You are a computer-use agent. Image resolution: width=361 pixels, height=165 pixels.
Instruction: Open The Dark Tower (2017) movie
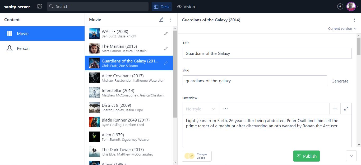[129, 152]
